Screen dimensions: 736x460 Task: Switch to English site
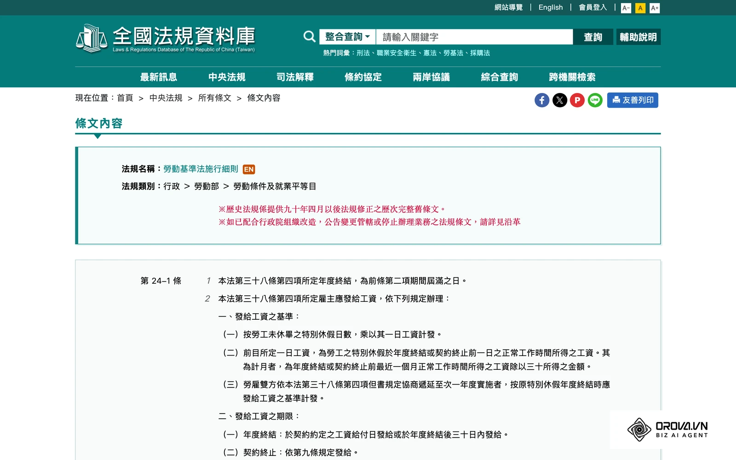click(x=551, y=7)
